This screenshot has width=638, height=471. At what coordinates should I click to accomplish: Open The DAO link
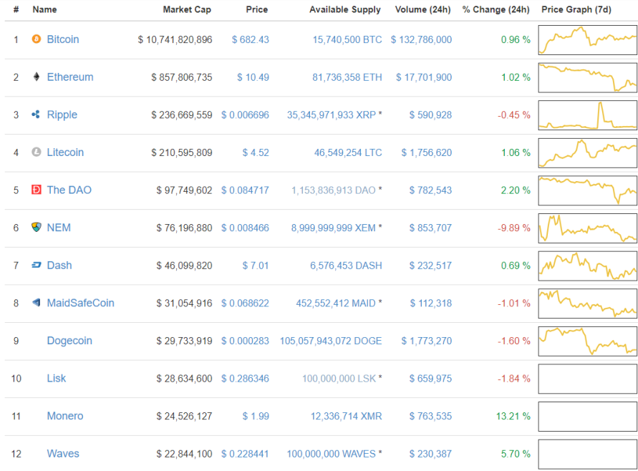(x=69, y=190)
